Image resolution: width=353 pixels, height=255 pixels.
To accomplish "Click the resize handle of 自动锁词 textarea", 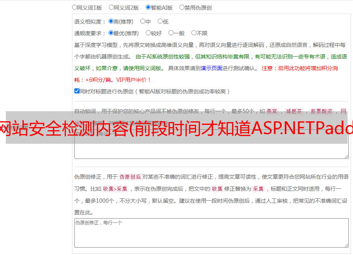I will [x=346, y=157].
